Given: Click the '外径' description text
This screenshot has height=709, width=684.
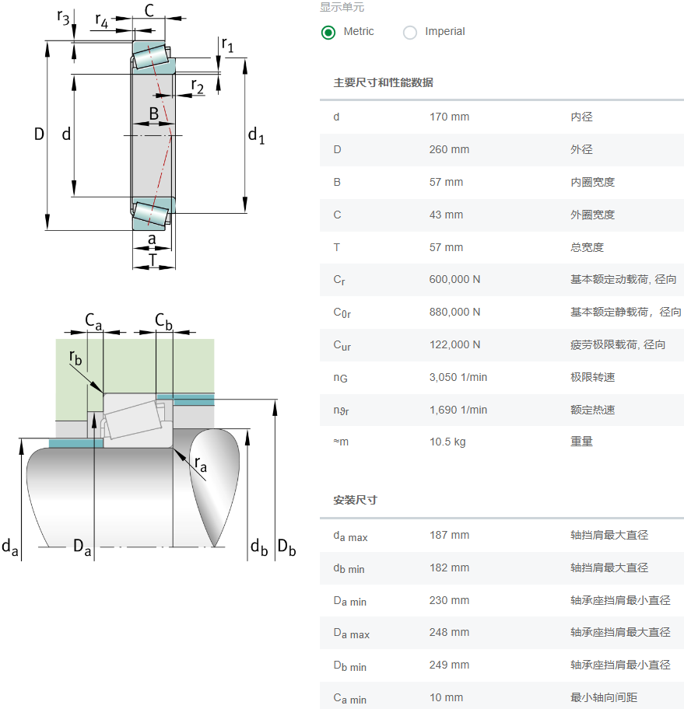Looking at the screenshot, I should coord(581,149).
